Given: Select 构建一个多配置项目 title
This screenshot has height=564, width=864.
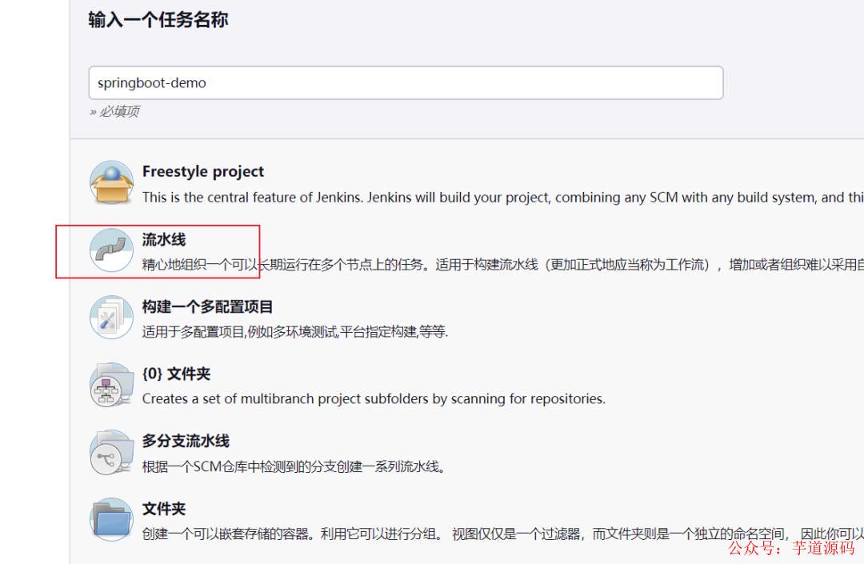Looking at the screenshot, I should tap(207, 306).
